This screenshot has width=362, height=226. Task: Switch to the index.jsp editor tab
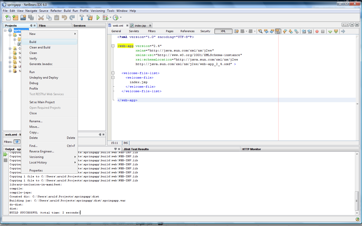coord(140,26)
